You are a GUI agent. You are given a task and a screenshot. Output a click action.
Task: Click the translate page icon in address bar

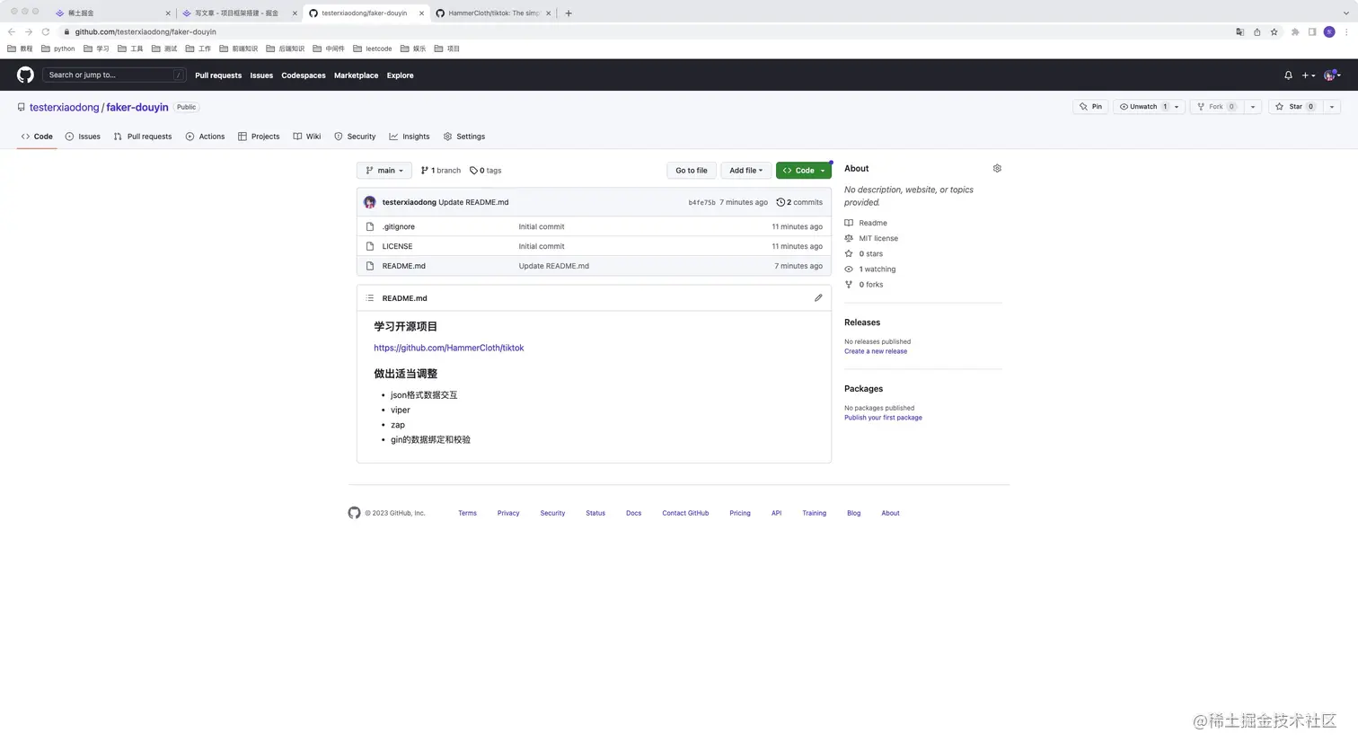(x=1239, y=31)
